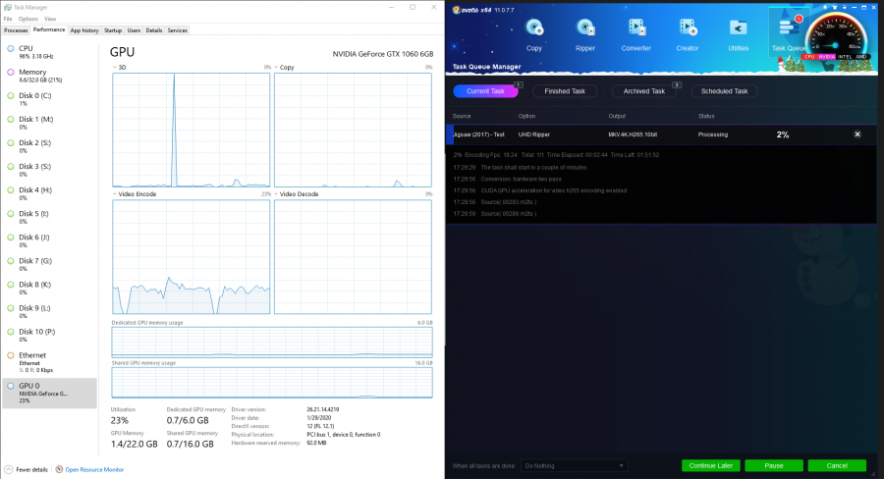
Task: Click the AMD badge under the speedometer
Action: click(x=860, y=57)
